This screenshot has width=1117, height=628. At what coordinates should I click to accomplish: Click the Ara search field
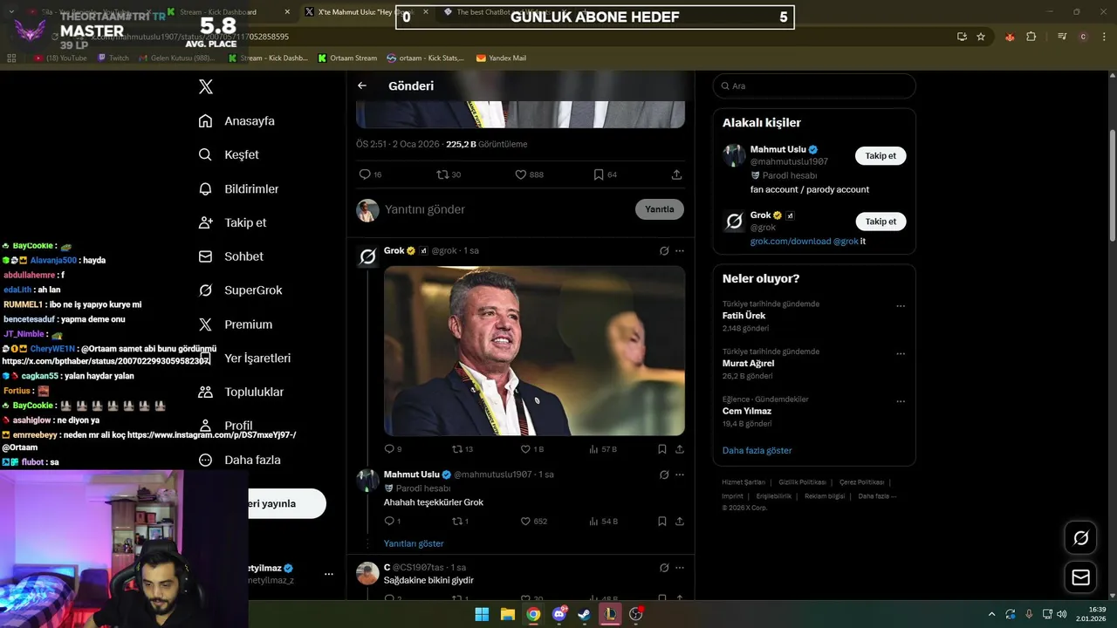pyautogui.click(x=814, y=86)
